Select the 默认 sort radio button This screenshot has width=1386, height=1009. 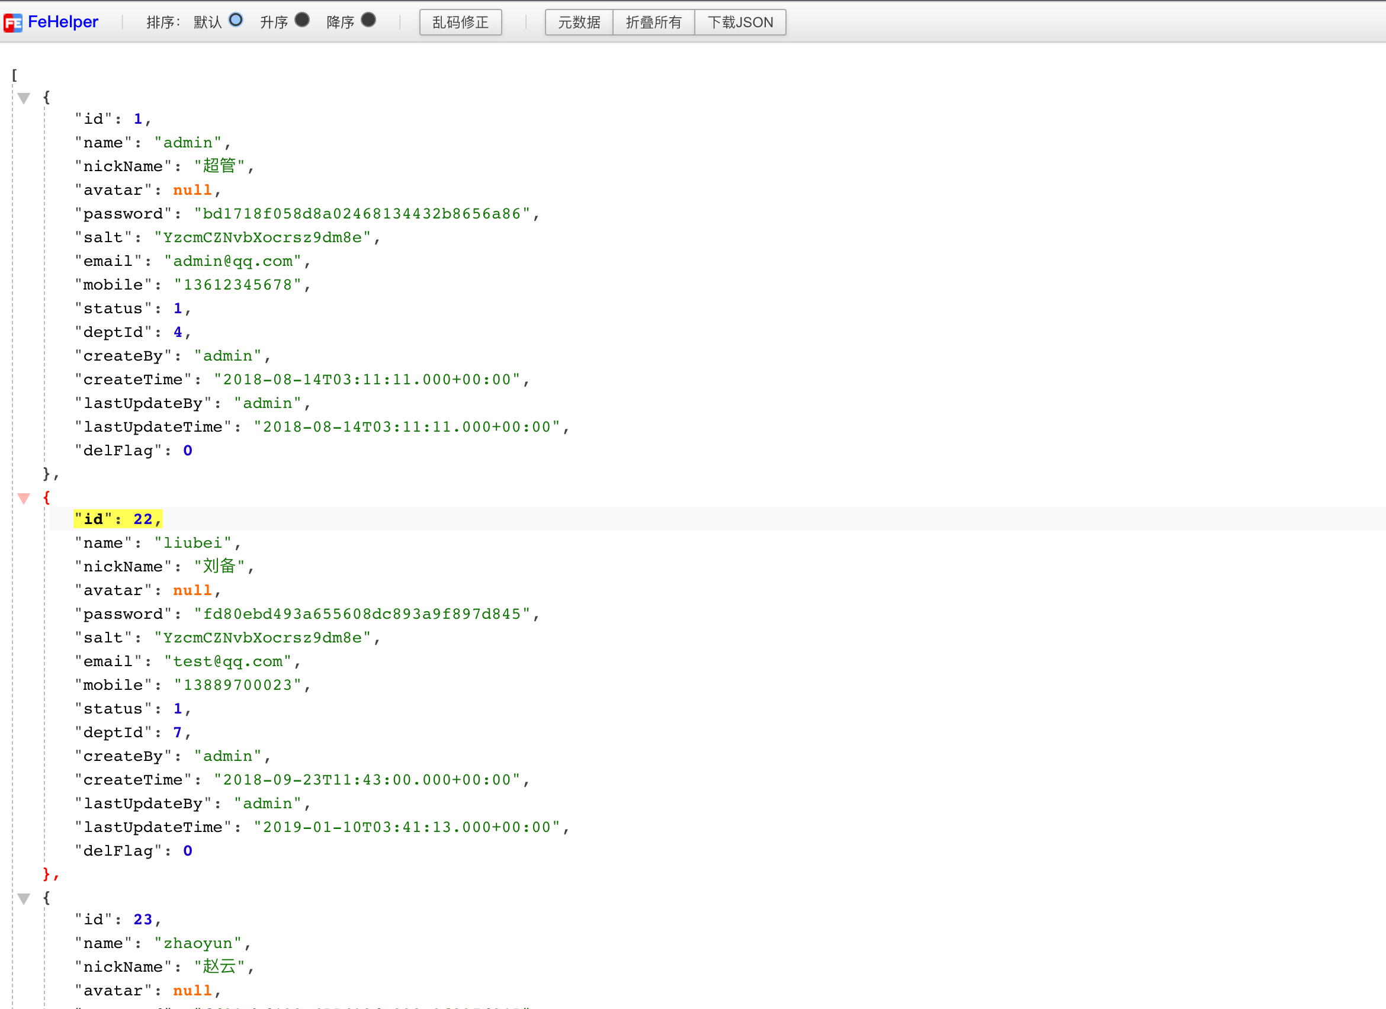[236, 20]
